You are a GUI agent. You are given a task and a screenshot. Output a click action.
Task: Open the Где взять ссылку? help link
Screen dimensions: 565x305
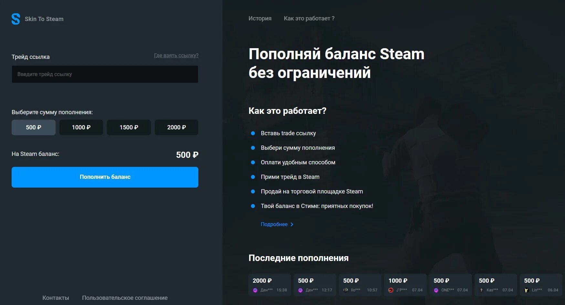click(x=176, y=56)
